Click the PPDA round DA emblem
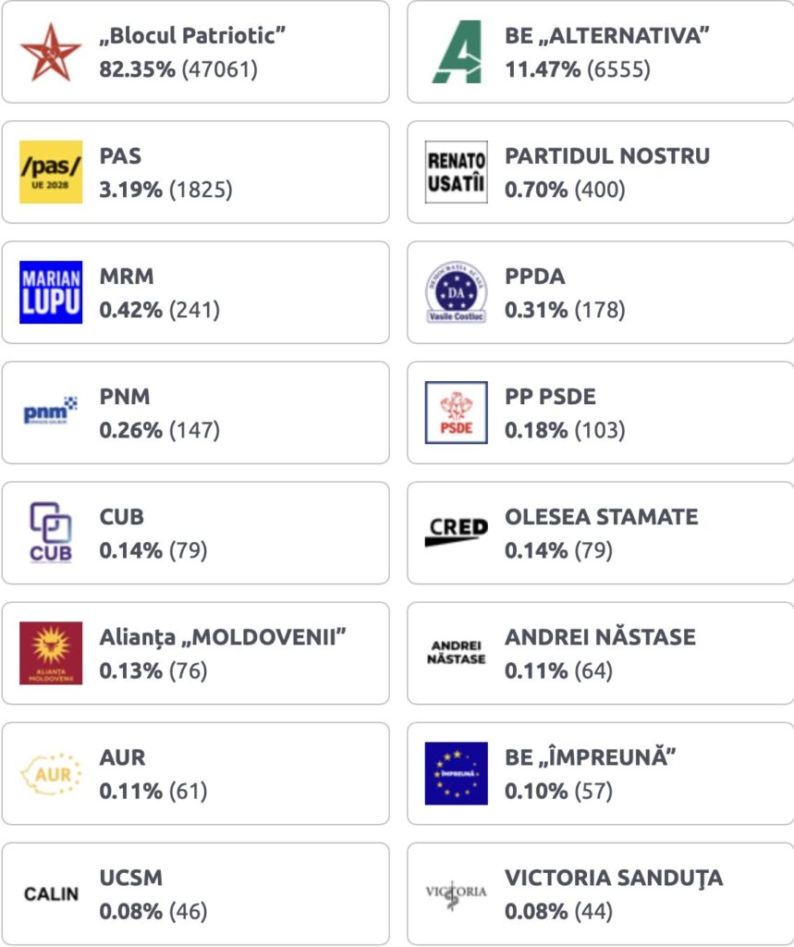The height and width of the screenshot is (947, 794). click(457, 292)
